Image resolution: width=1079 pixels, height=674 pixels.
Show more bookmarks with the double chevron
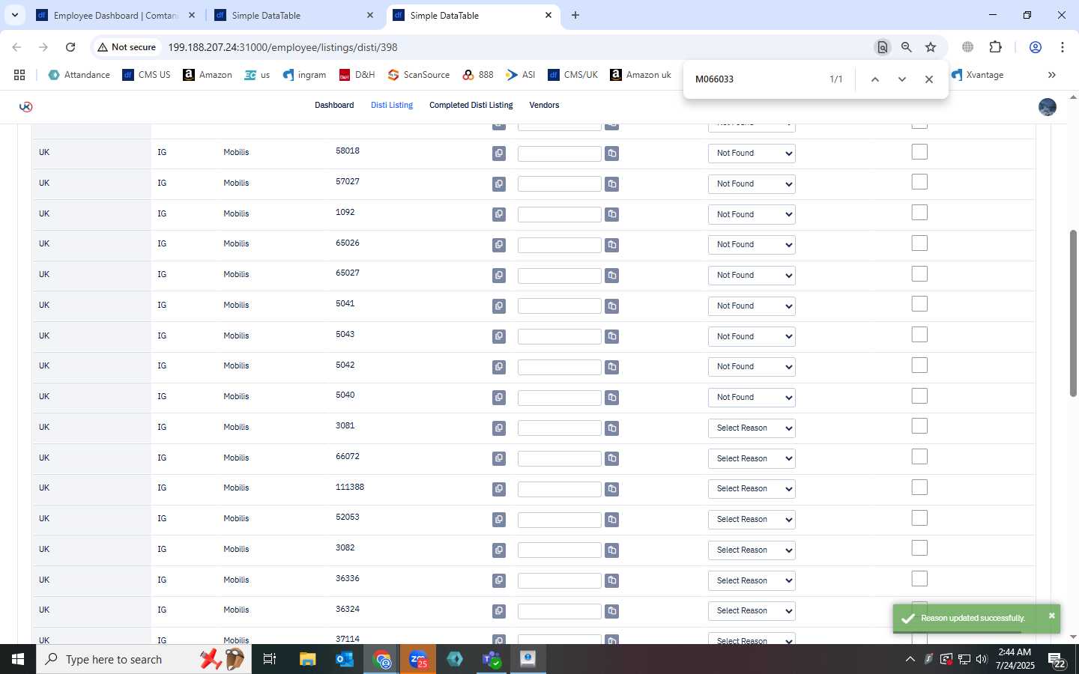click(1052, 75)
